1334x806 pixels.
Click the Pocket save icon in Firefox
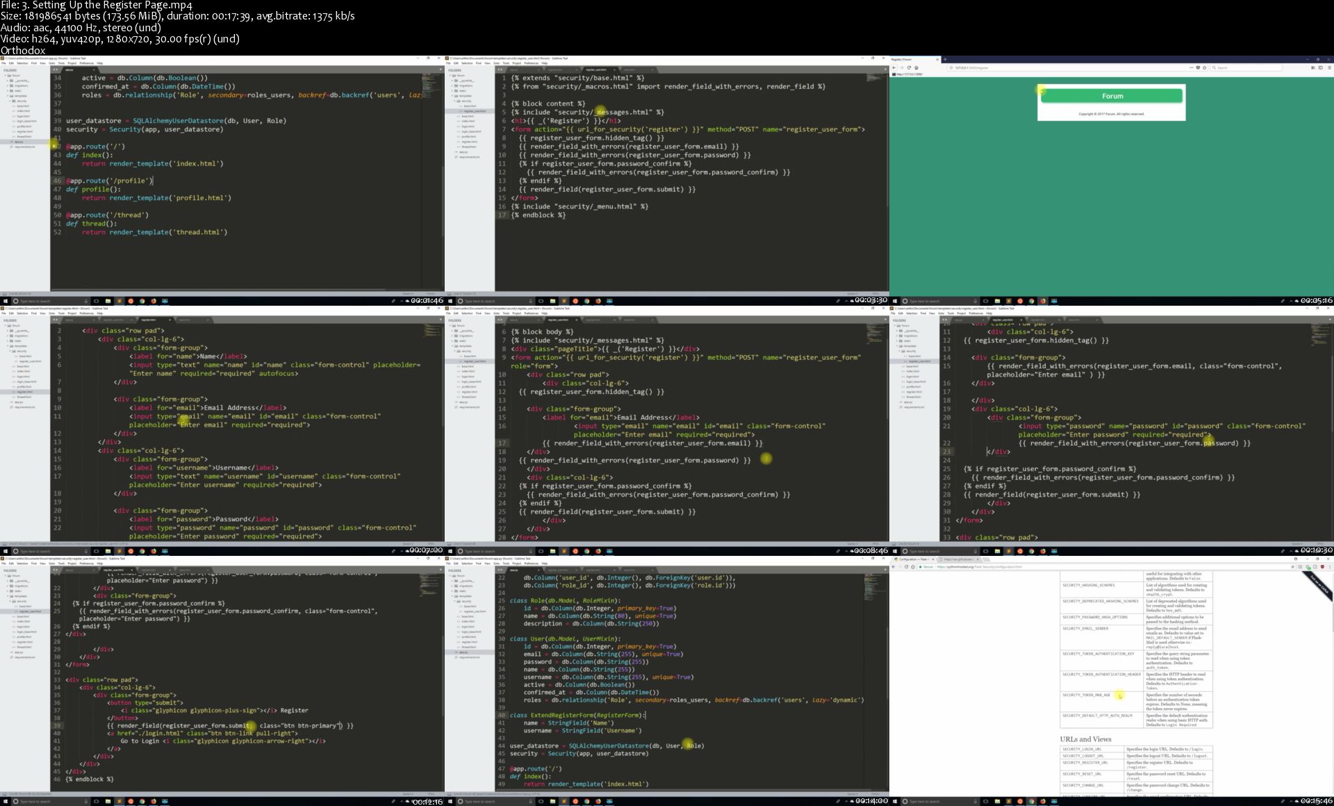[1198, 67]
